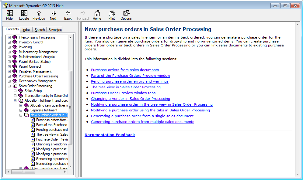Click the Help window title bar icon
The image size is (303, 180).
pos(5,5)
